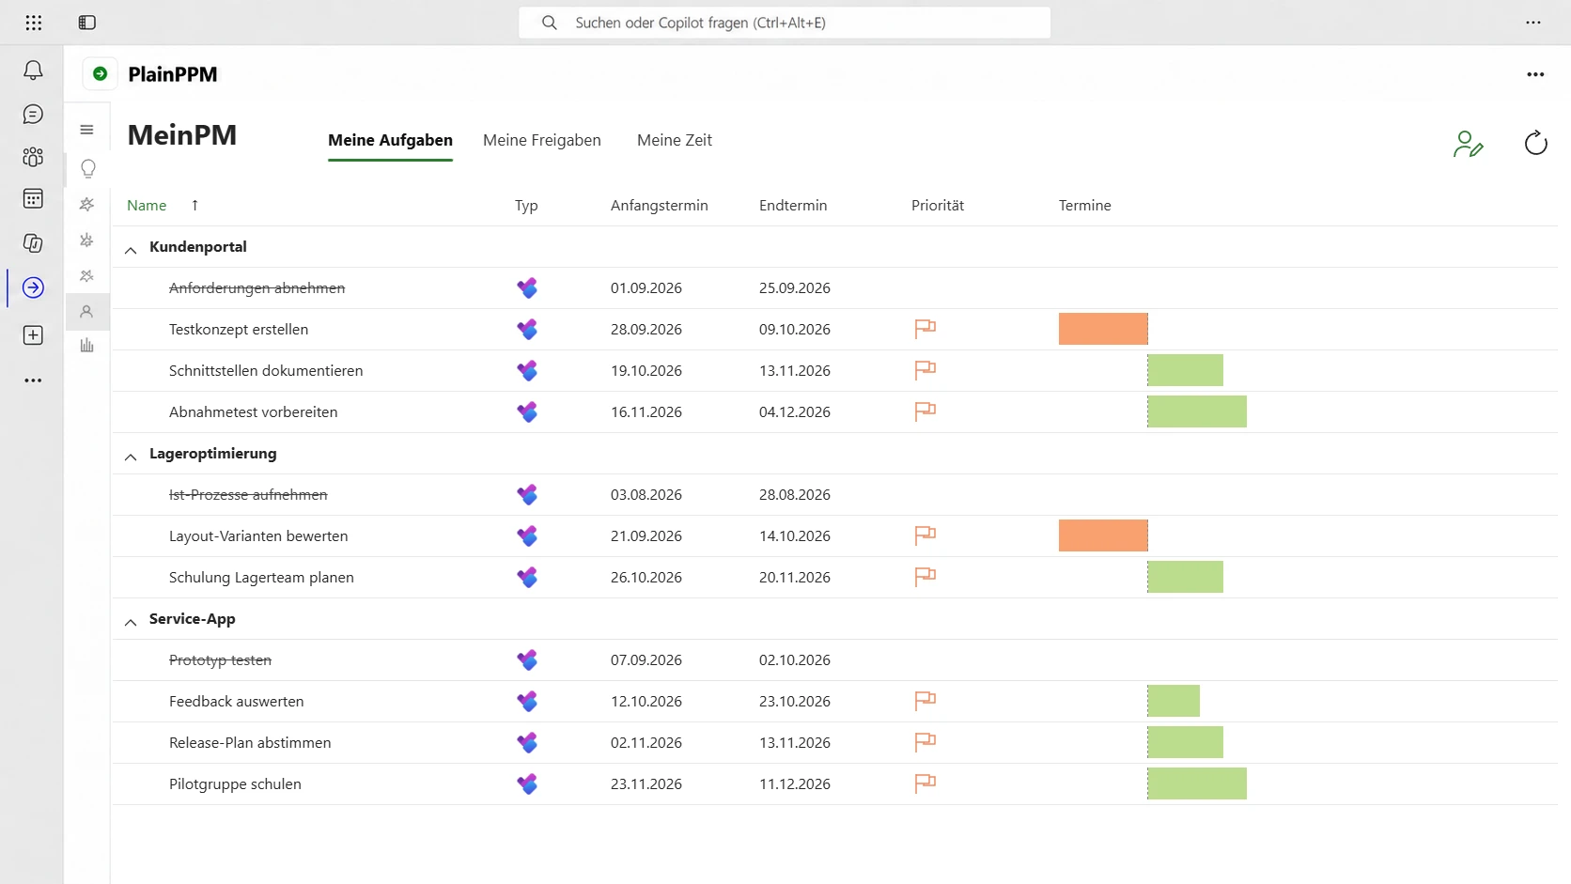The width and height of the screenshot is (1571, 884).
Task: Click the priority flag for Layout-Varianten bewerten
Action: [925, 535]
